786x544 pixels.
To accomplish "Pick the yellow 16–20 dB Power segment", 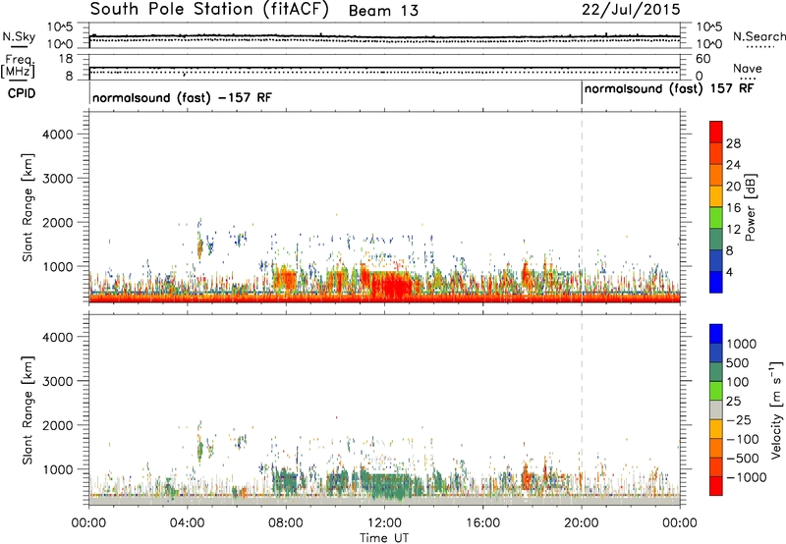I will click(x=716, y=196).
